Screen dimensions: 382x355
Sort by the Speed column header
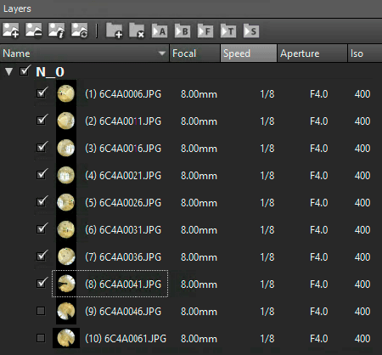tap(249, 54)
